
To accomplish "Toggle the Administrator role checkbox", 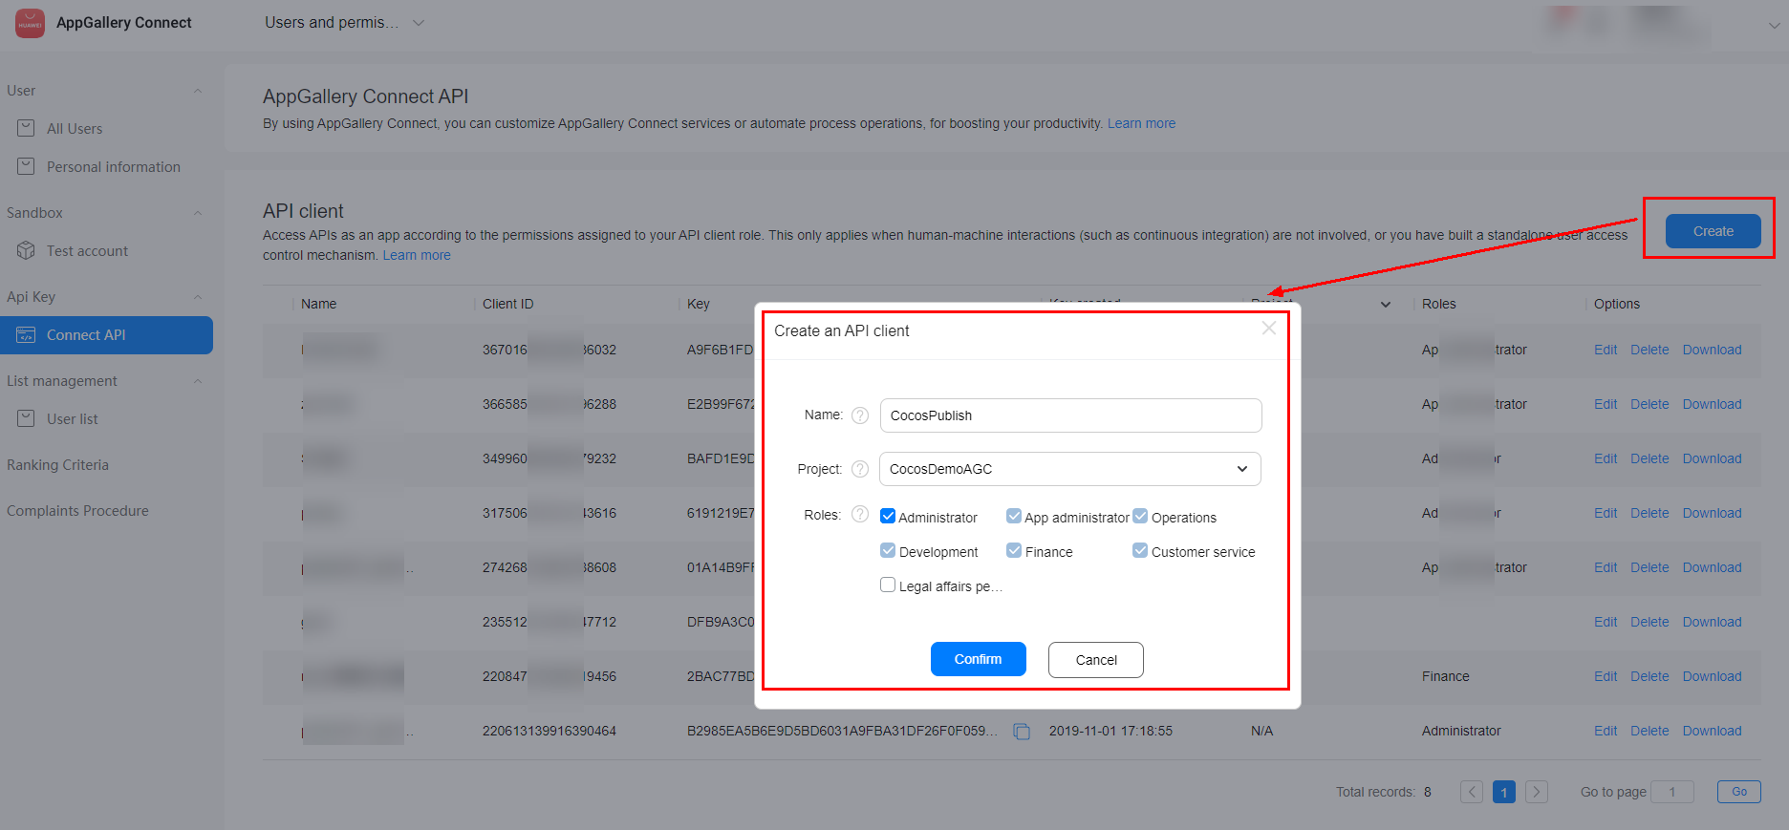I will pos(888,516).
